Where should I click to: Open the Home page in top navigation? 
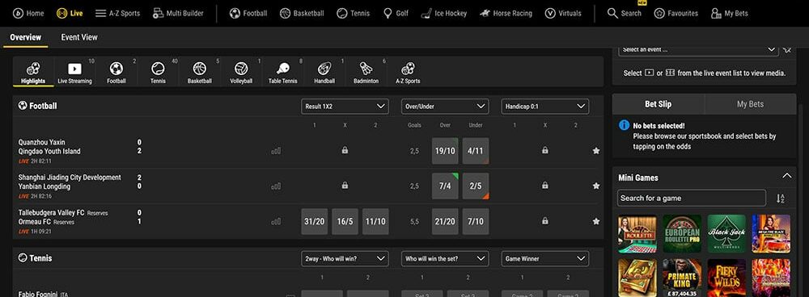[x=28, y=14]
